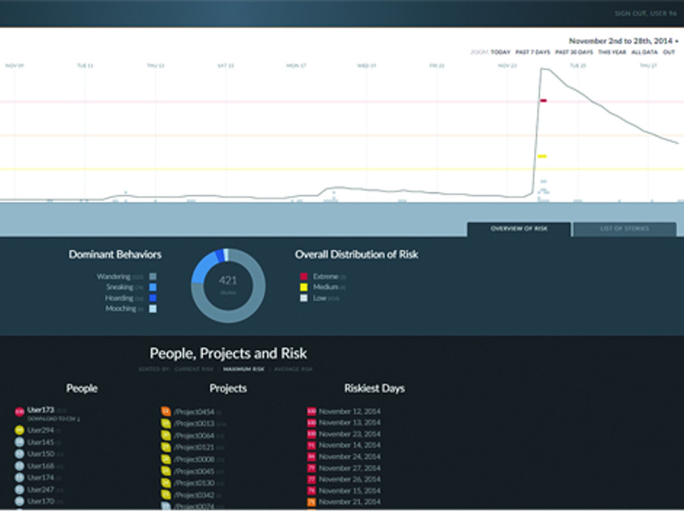Sort the lists by Maximum Risk
Image resolution: width=684 pixels, height=513 pixels.
tap(244, 369)
